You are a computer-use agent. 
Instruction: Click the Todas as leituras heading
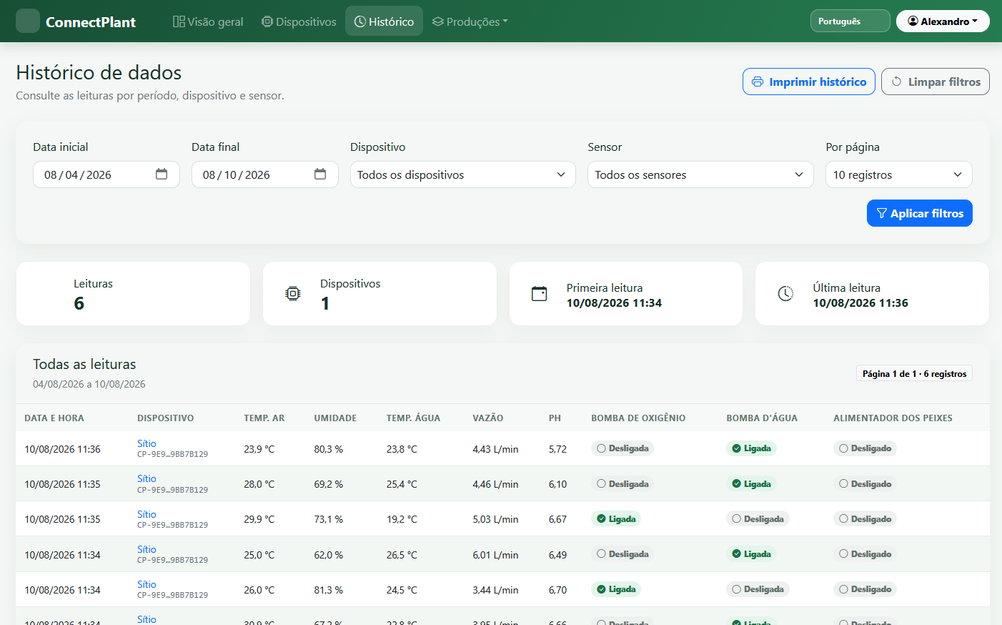[x=84, y=364]
